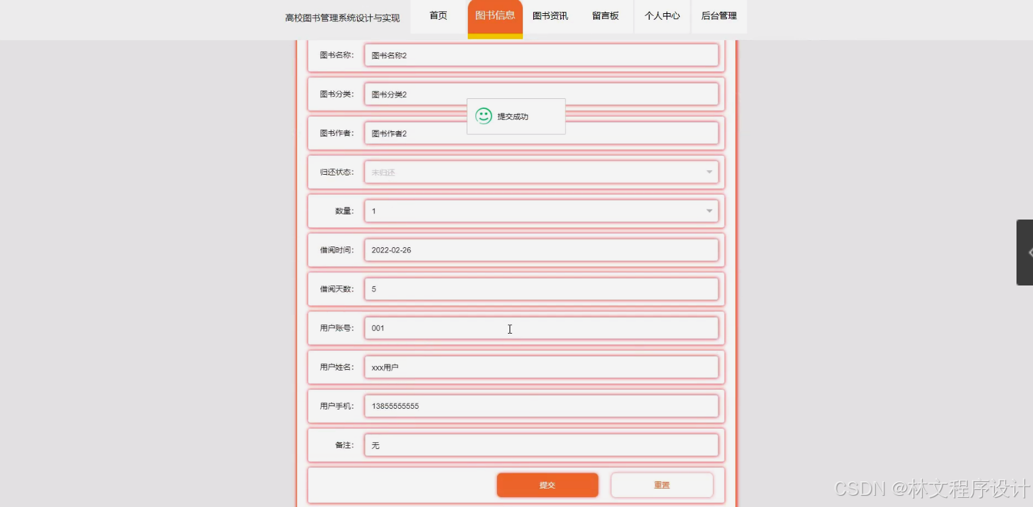This screenshot has height=507, width=1033.
Task: Click the 借阅时间 date field showing 2022-02-26
Action: 541,250
